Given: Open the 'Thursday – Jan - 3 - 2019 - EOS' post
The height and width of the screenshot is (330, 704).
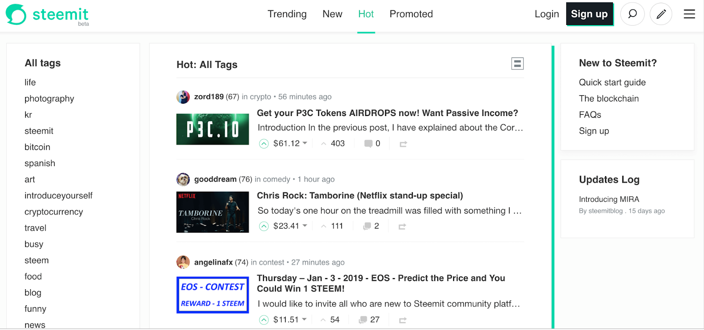Looking at the screenshot, I should (381, 283).
